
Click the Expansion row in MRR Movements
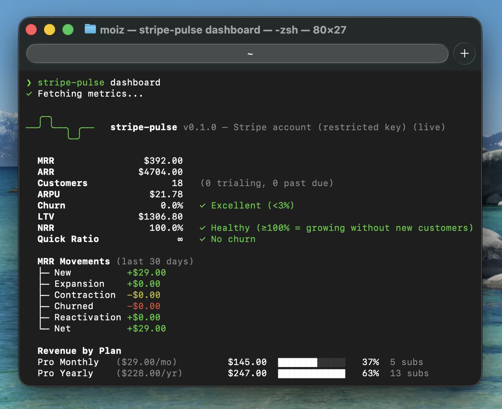[99, 284]
